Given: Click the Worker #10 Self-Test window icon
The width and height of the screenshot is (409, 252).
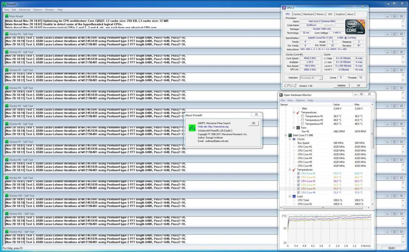Looking at the screenshot, I should click(7, 196).
